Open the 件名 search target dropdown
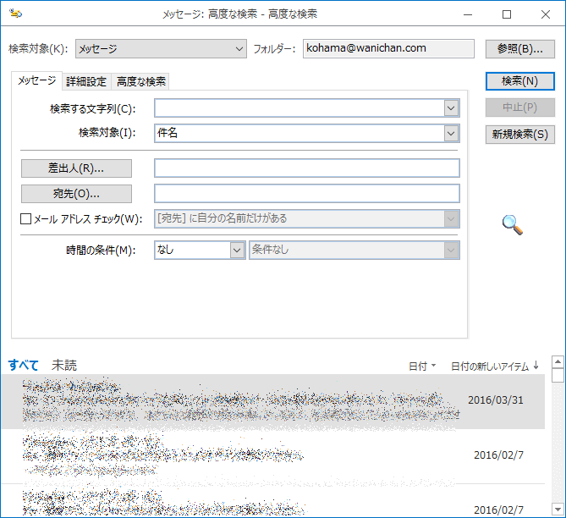The height and width of the screenshot is (518, 566). [451, 133]
